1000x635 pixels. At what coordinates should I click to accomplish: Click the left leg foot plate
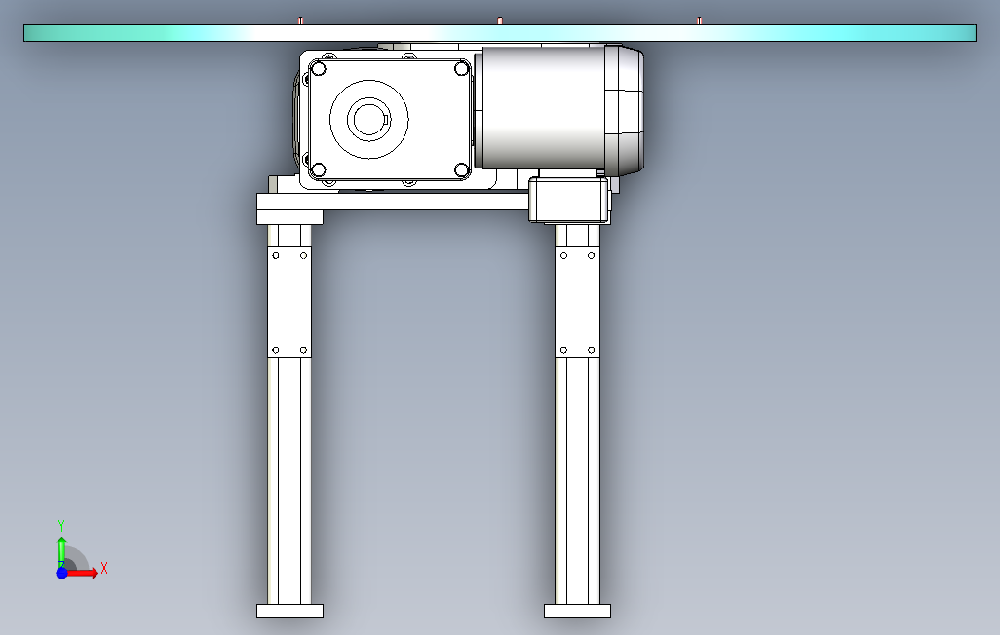tap(289, 612)
